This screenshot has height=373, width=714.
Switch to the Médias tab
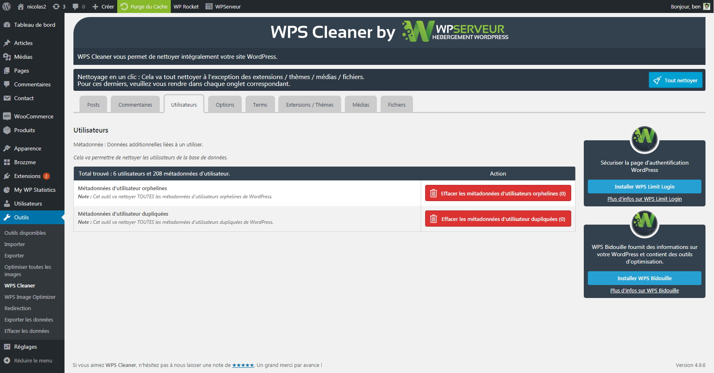pos(361,105)
